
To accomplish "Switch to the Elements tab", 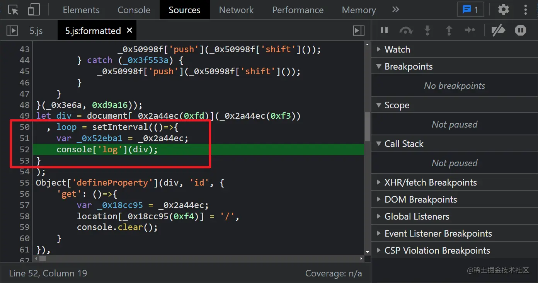I will 81,10.
